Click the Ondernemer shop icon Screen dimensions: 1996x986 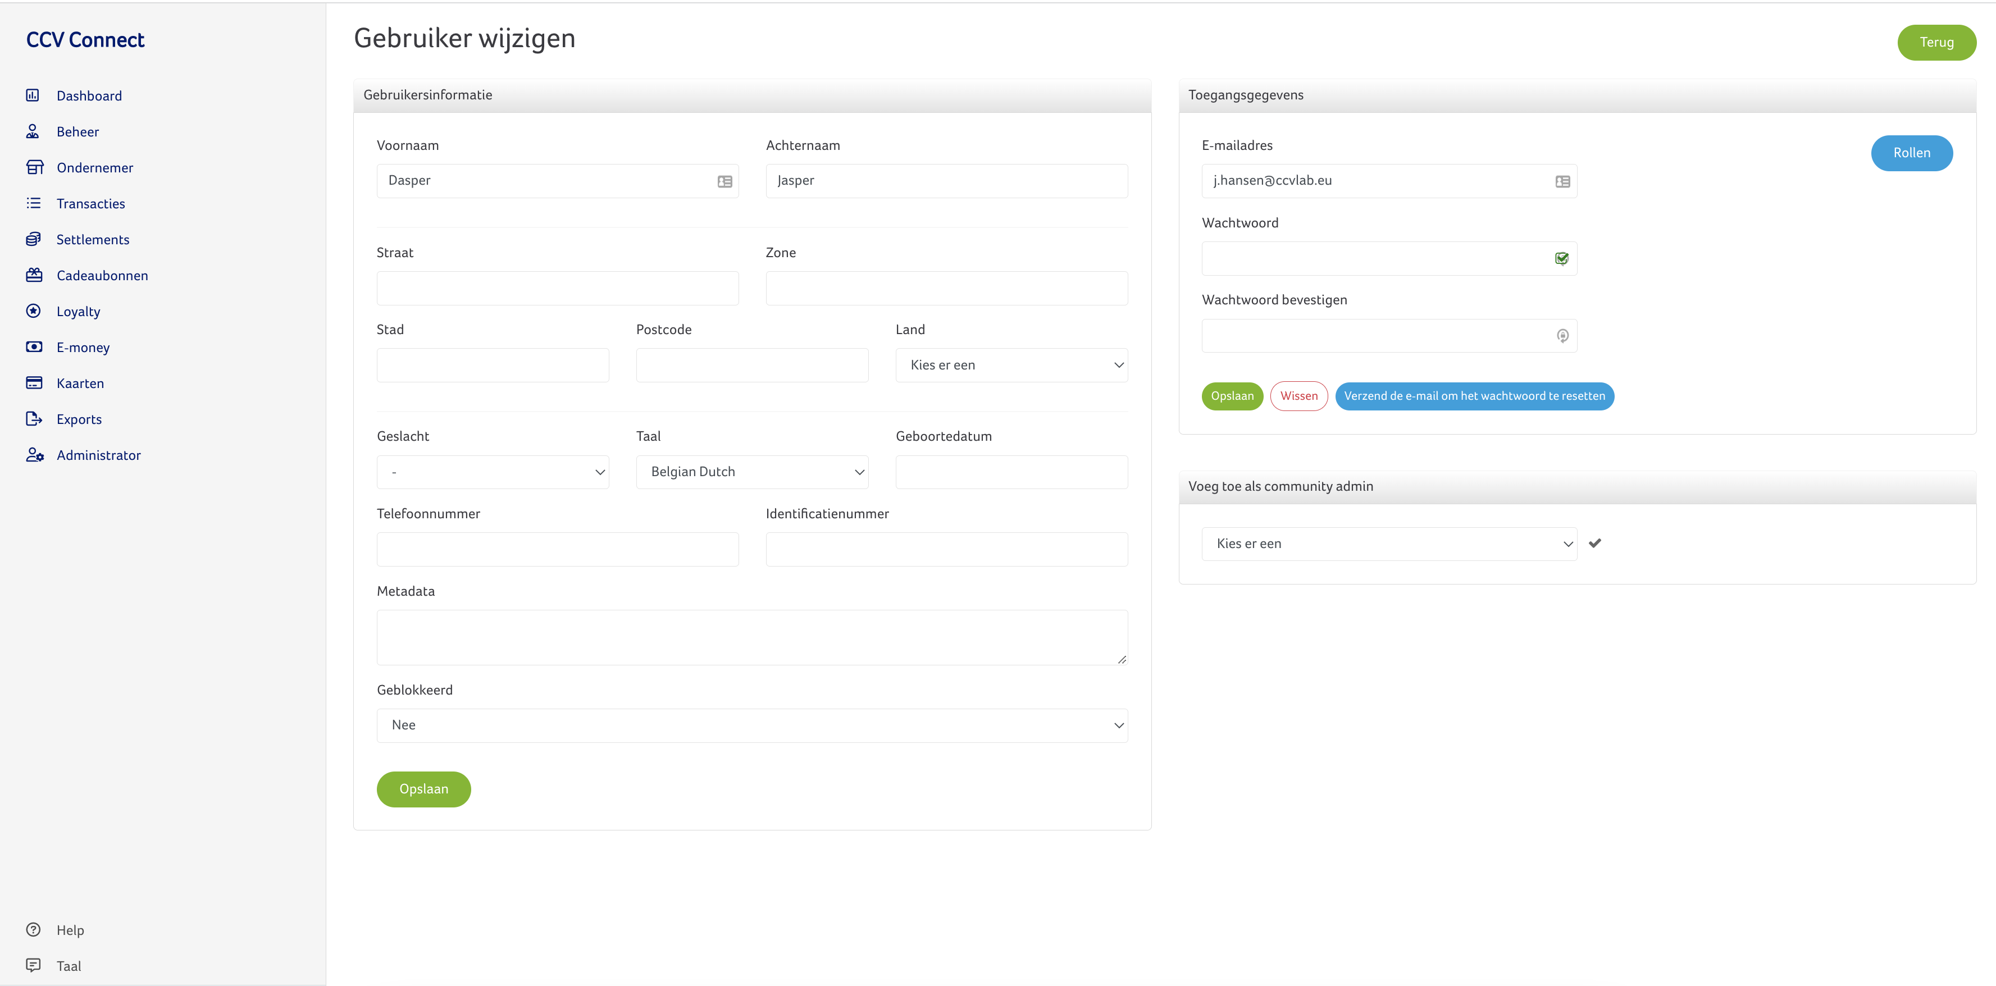pos(34,167)
